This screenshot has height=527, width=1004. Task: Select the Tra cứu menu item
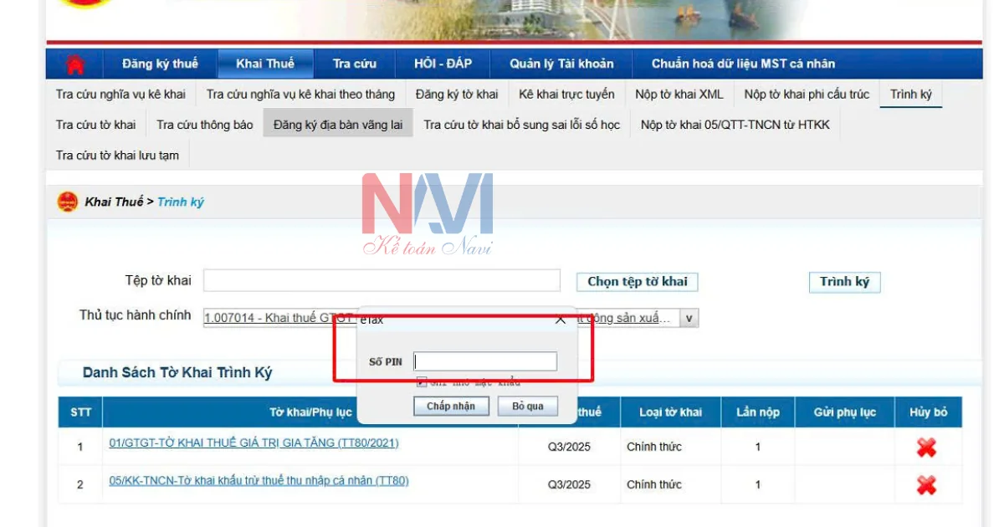click(354, 64)
